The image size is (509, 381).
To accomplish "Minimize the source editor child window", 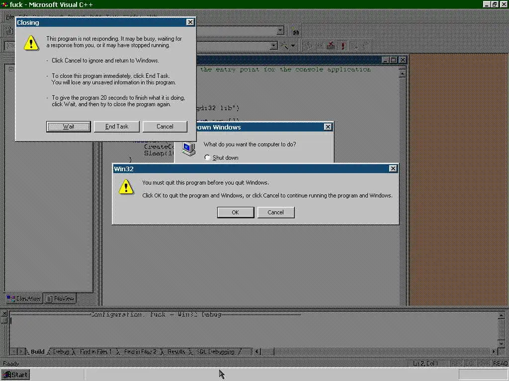I will [386, 60].
